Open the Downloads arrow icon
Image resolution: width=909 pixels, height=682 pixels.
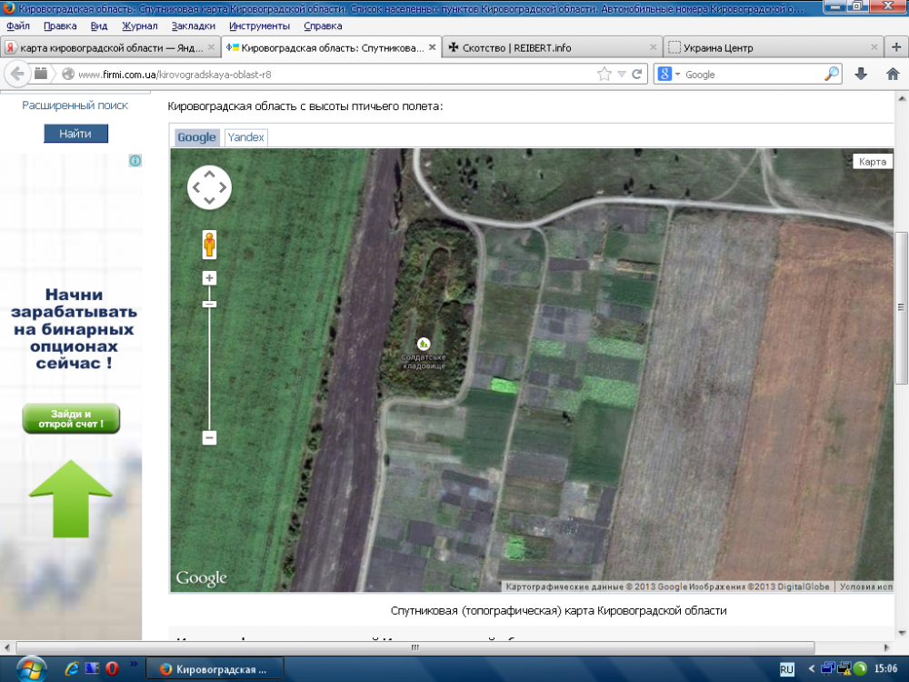click(x=861, y=74)
